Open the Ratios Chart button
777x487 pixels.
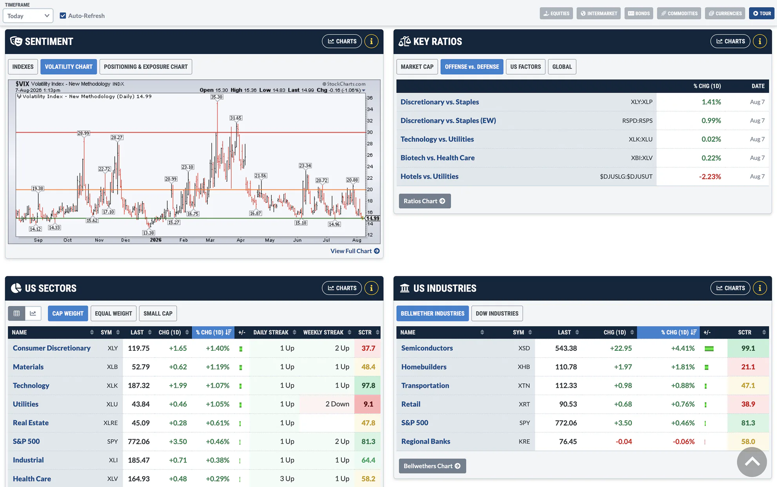tap(425, 201)
